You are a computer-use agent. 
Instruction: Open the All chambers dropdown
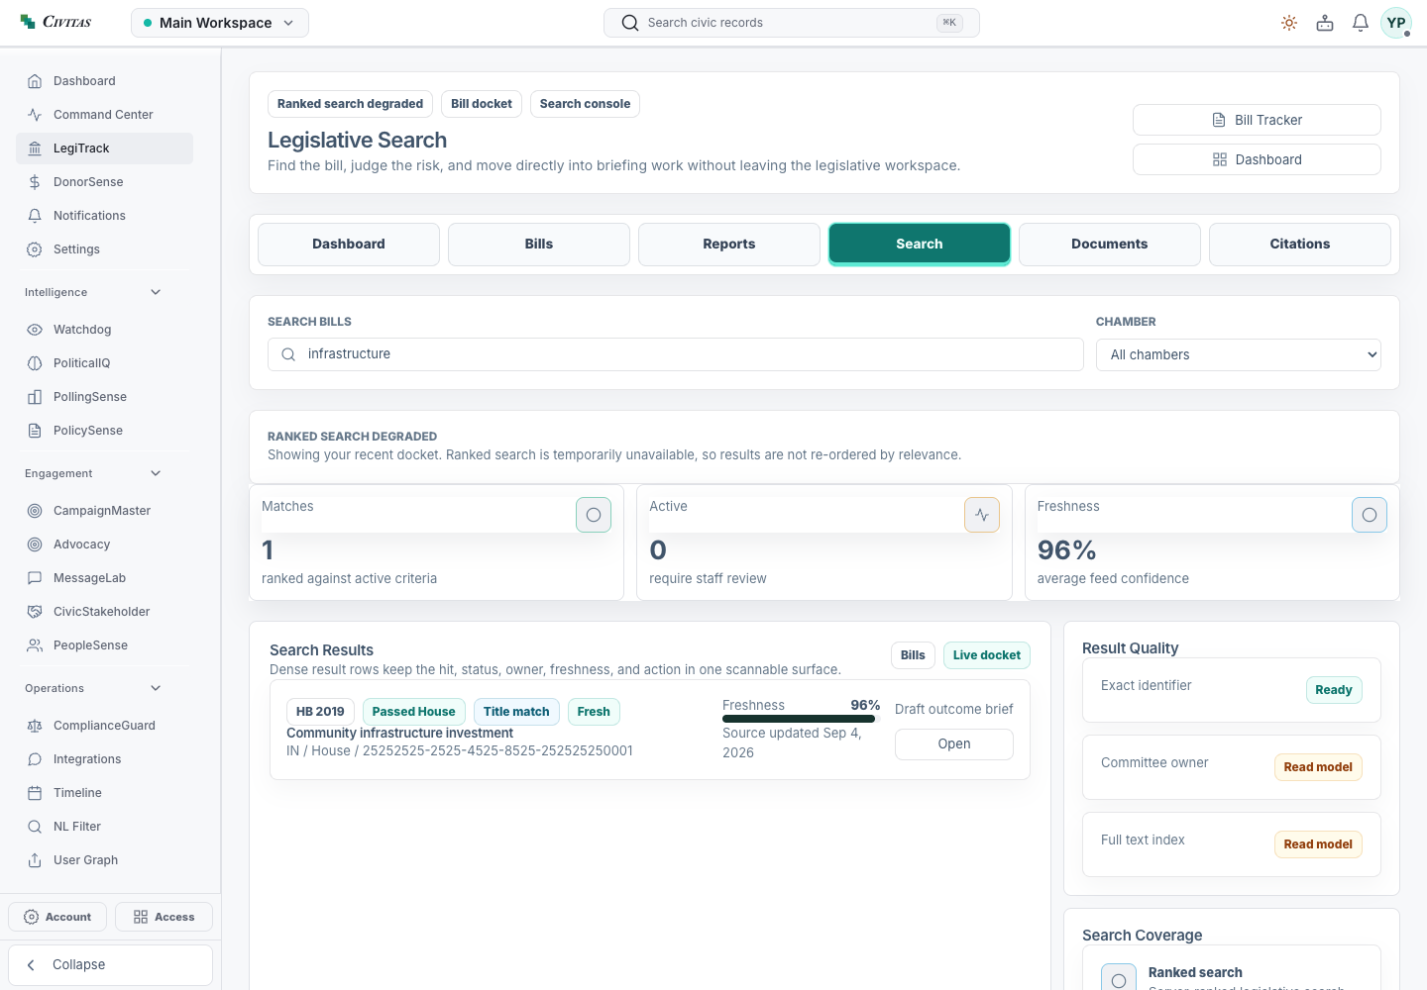pyautogui.click(x=1239, y=354)
